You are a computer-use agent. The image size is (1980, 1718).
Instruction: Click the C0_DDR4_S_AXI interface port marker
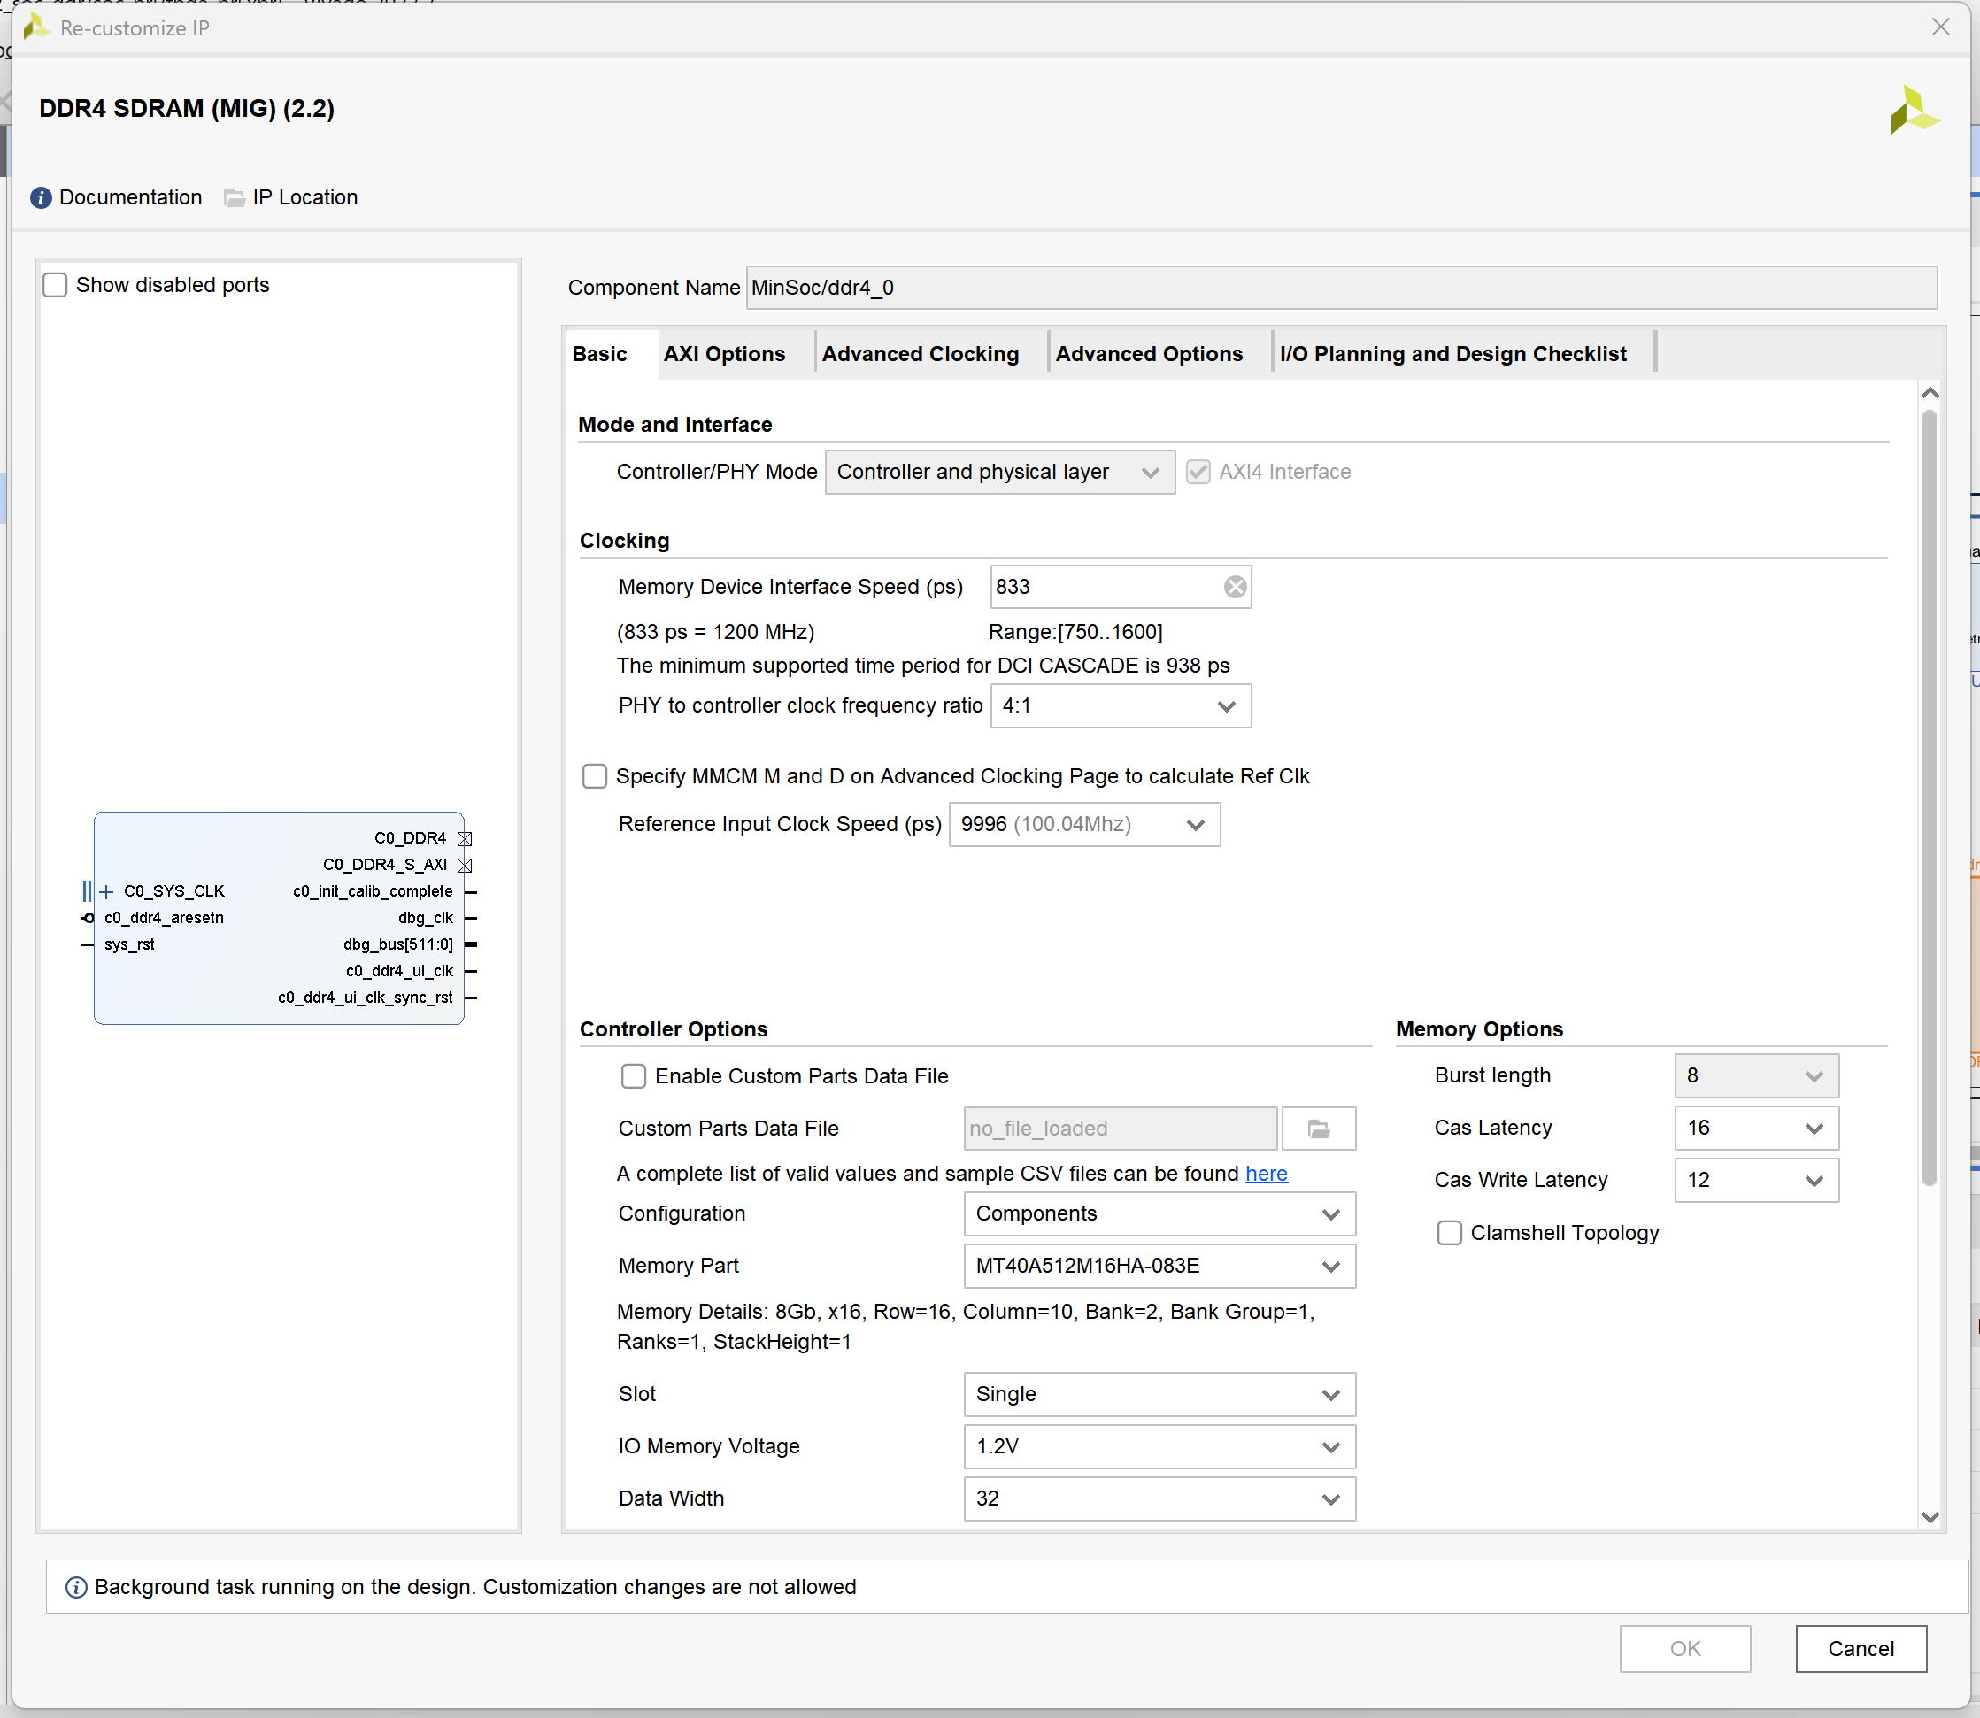tap(465, 865)
